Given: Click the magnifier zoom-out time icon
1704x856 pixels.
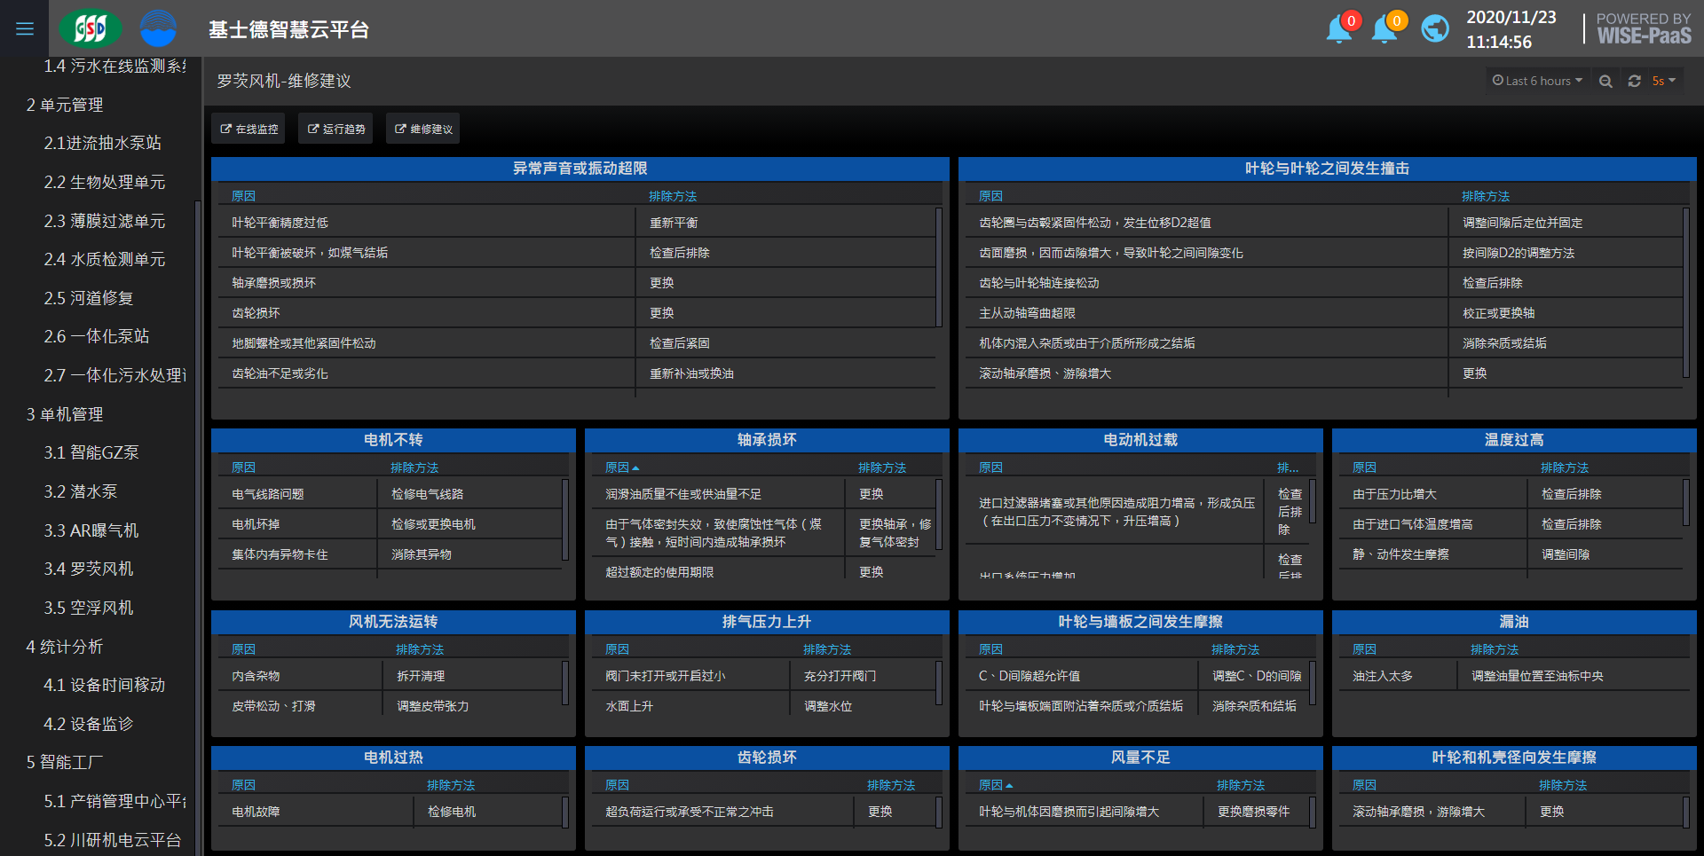Looking at the screenshot, I should pyautogui.click(x=1605, y=81).
